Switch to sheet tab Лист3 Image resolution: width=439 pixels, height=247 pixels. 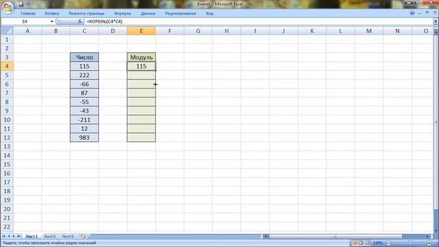[68, 237]
